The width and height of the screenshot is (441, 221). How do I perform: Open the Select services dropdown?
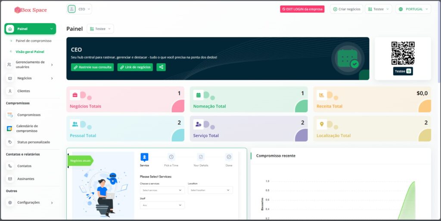coord(162,190)
